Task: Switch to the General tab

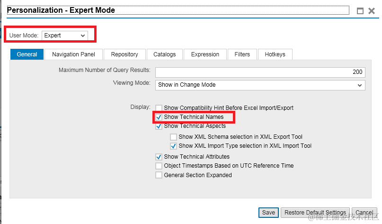Action: click(27, 54)
